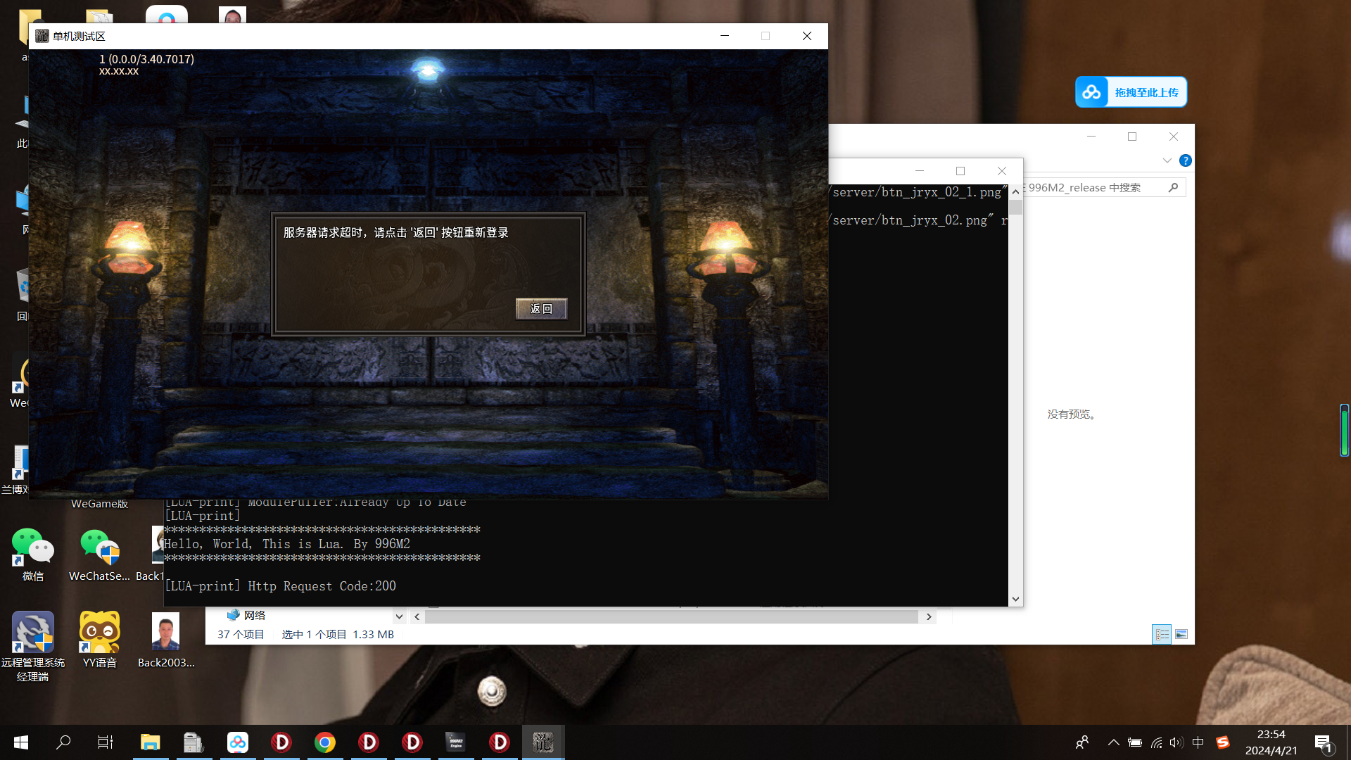
Task: Click the Hello, World console line
Action: point(287,544)
